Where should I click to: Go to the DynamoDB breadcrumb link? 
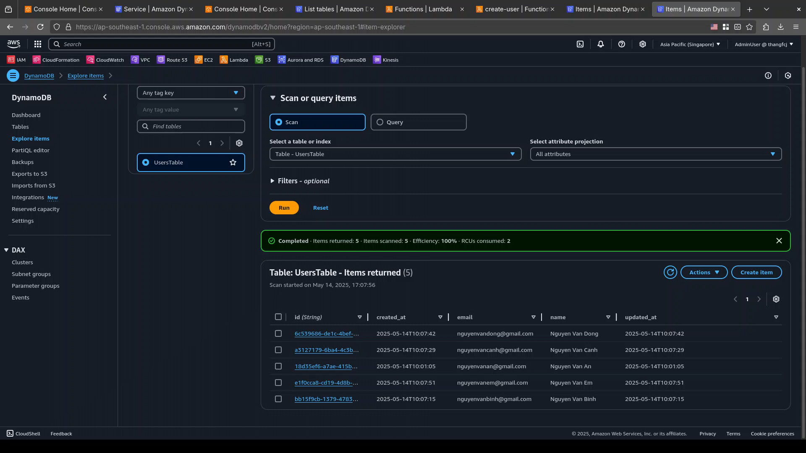pyautogui.click(x=39, y=75)
